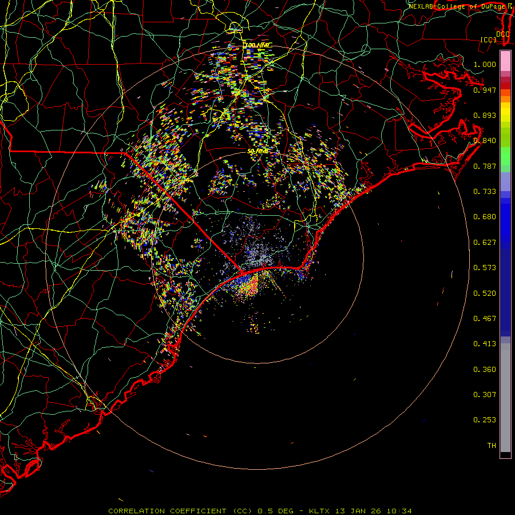
Task: Click the 100 NMI range ring label
Action: (258, 45)
